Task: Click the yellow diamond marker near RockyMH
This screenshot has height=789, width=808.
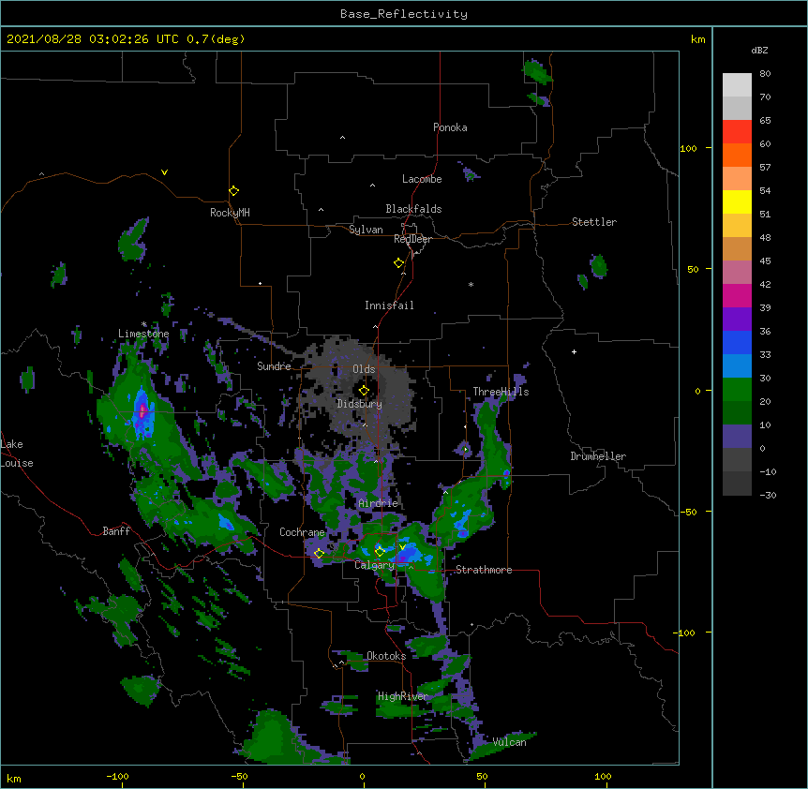Action: tap(233, 191)
